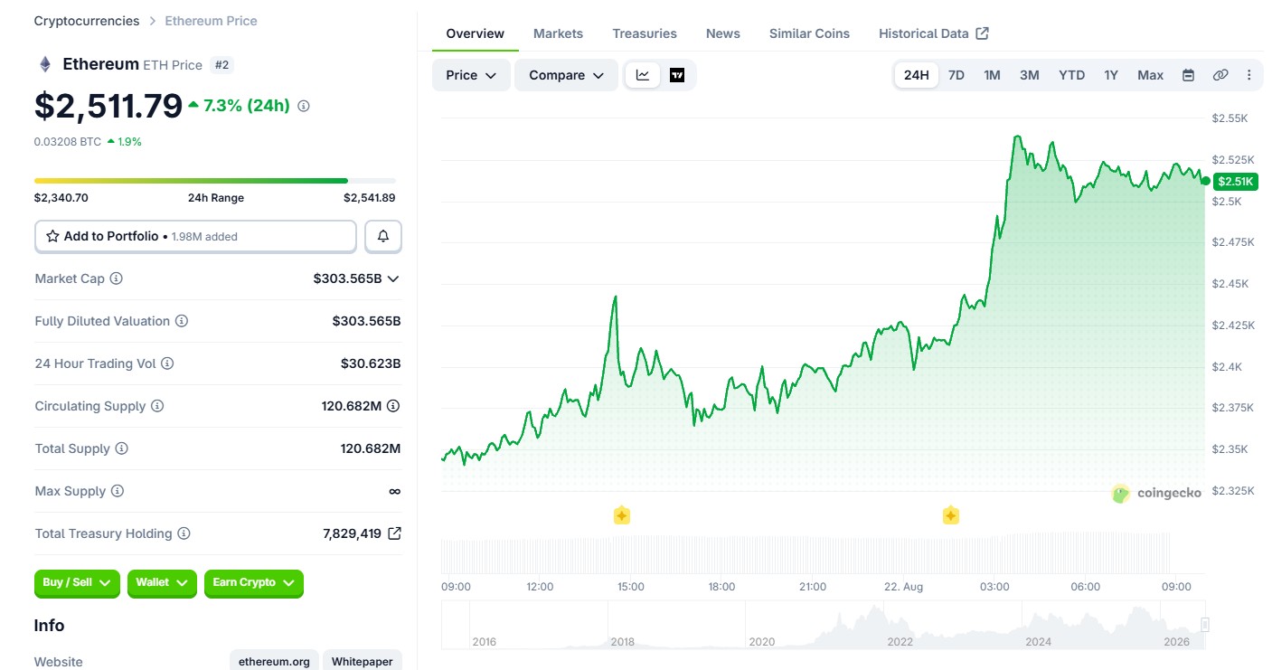This screenshot has width=1272, height=670.
Task: Click the #2 rank badge
Action: [221, 64]
